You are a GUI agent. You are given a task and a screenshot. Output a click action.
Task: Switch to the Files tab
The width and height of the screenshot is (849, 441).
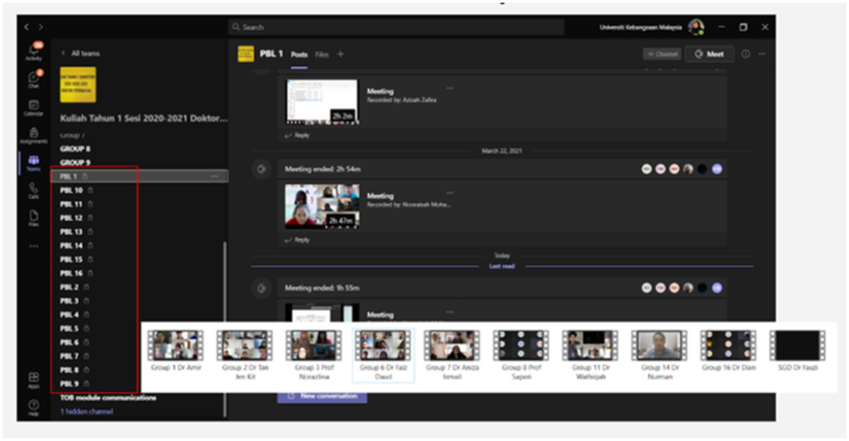(322, 54)
